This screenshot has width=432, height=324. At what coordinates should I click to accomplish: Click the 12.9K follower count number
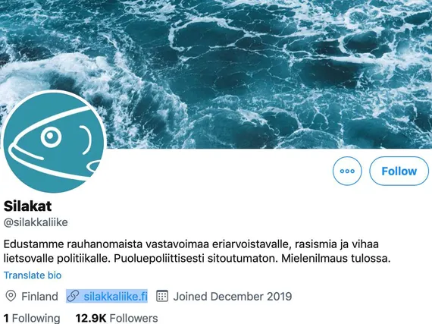(x=91, y=318)
